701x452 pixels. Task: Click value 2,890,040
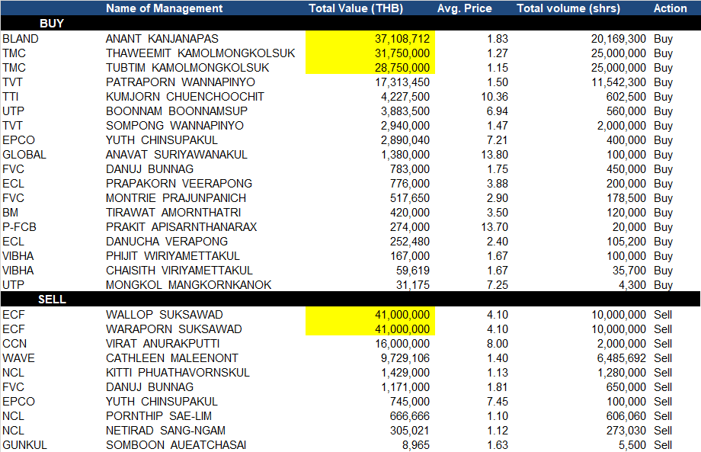tap(405, 140)
